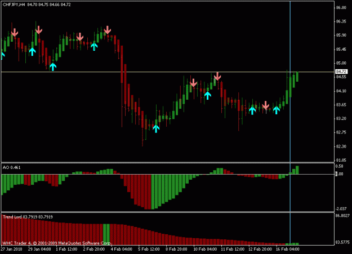
Task: Select the 84.10 price level label
Action: click(x=341, y=91)
